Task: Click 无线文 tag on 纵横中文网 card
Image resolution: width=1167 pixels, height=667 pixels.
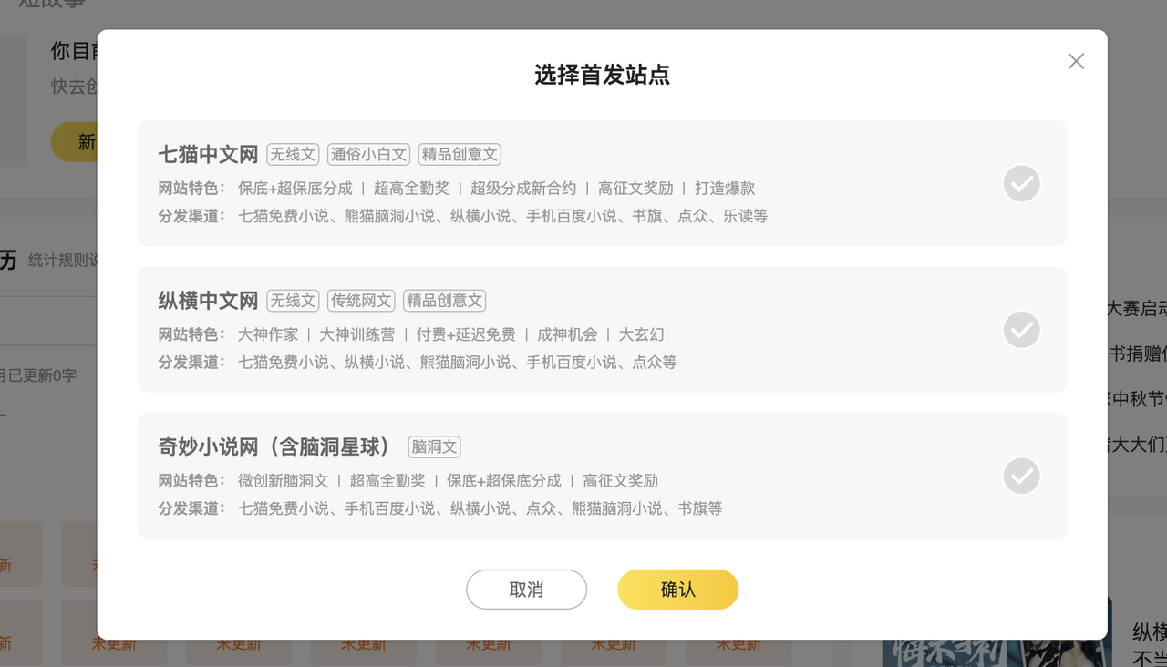Action: point(293,301)
